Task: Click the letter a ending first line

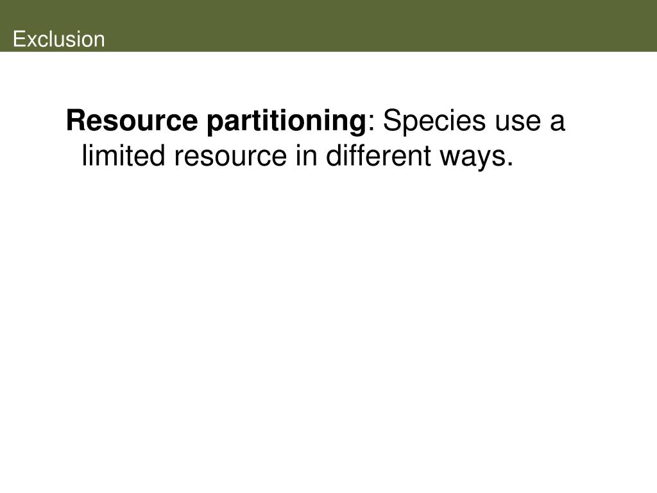Action: click(558, 124)
